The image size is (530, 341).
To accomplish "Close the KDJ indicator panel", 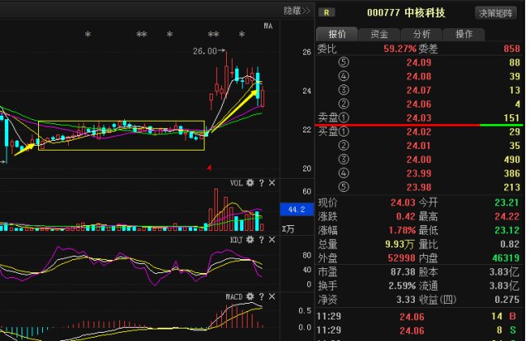I will [271, 239].
